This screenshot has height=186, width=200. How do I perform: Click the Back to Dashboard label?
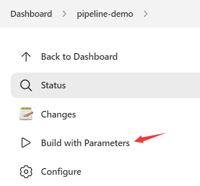point(79,57)
